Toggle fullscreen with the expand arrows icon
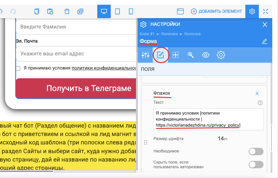Viewport: 278px width, 178px height. pyautogui.click(x=266, y=11)
